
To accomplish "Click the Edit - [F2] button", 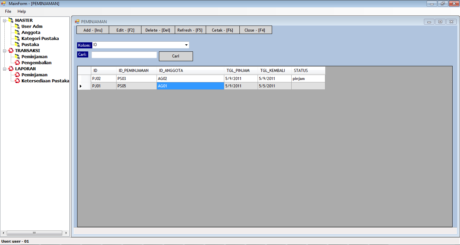I will click(125, 30).
